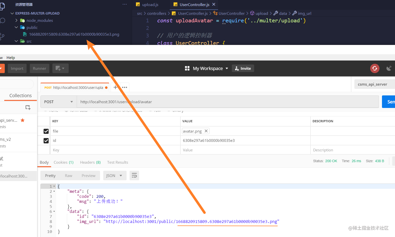Open the POST method dropdown
This screenshot has height=237, width=395.
tap(59, 102)
